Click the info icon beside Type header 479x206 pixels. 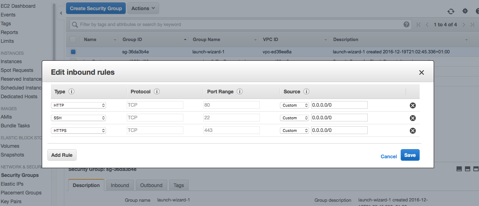[x=71, y=92]
